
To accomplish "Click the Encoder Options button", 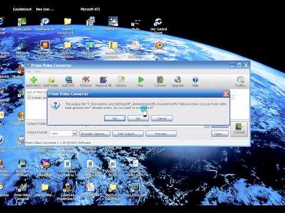I will click(95, 134).
